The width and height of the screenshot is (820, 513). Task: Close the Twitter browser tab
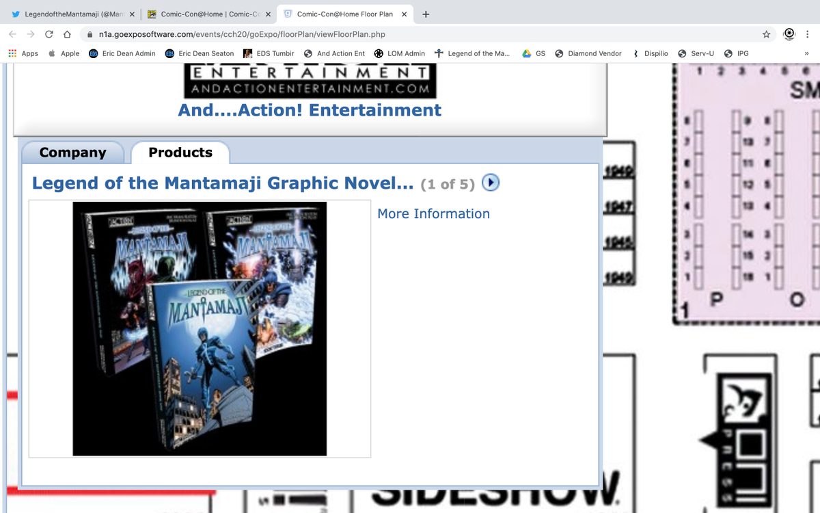click(x=132, y=14)
